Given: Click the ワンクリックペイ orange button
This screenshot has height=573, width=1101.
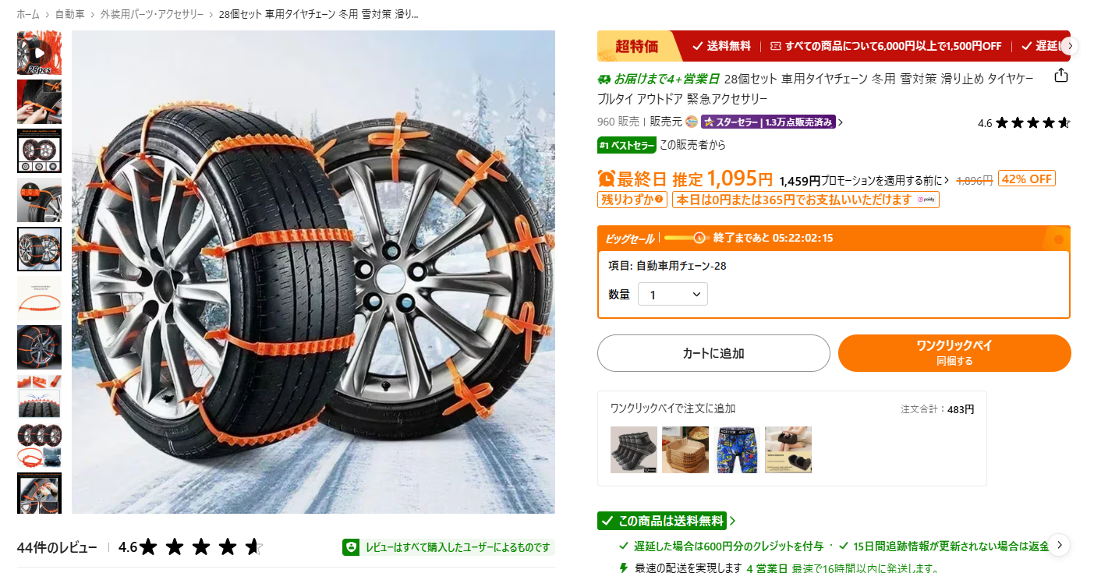Looking at the screenshot, I should (x=954, y=353).
